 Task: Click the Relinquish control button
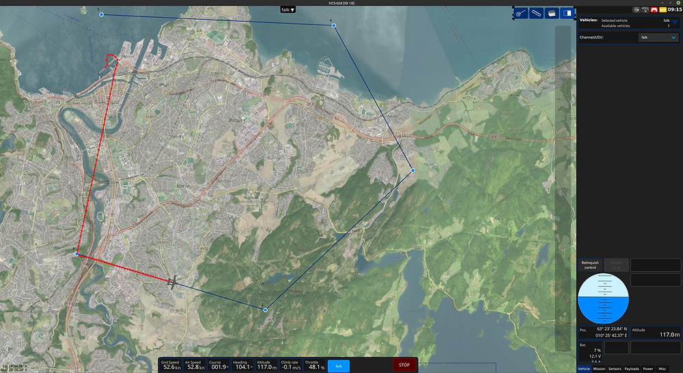[590, 265]
